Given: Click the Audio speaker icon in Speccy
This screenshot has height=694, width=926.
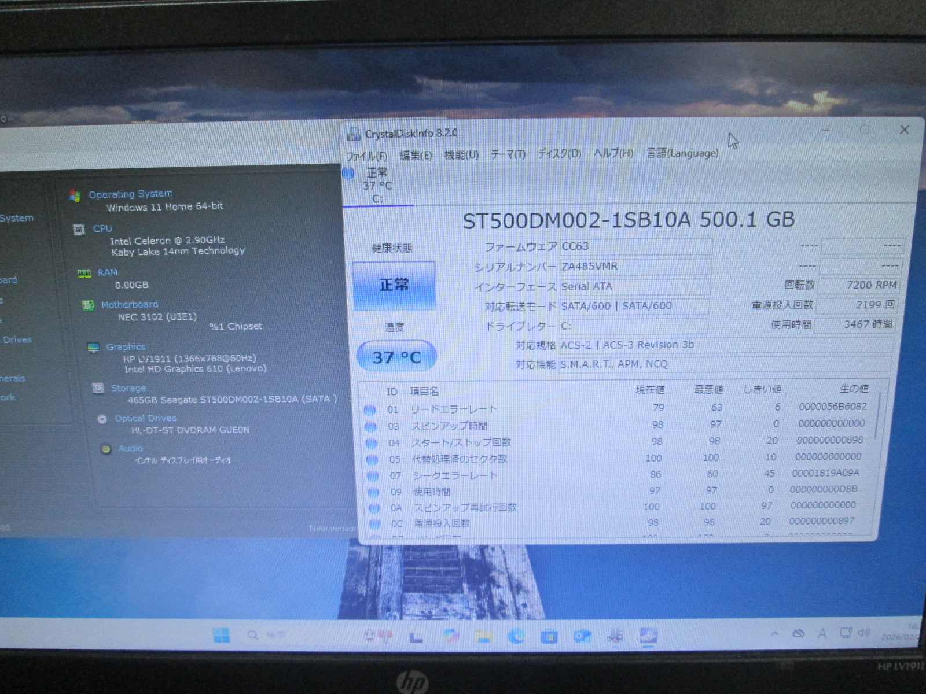Looking at the screenshot, I should [x=106, y=449].
